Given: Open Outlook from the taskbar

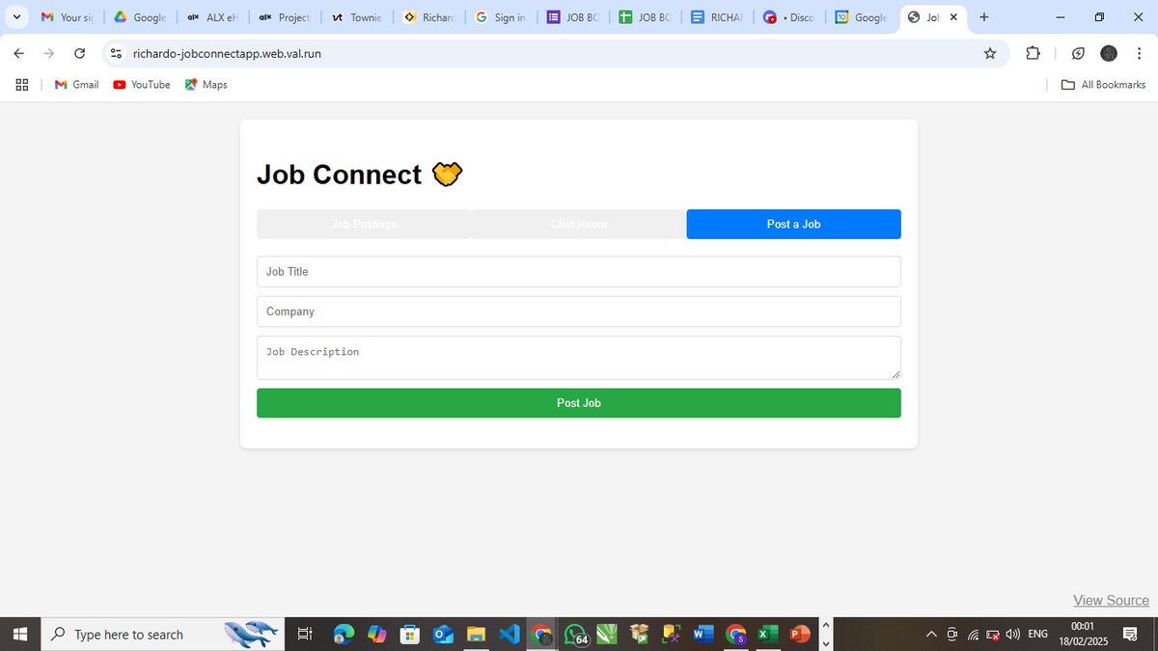Looking at the screenshot, I should [x=443, y=635].
